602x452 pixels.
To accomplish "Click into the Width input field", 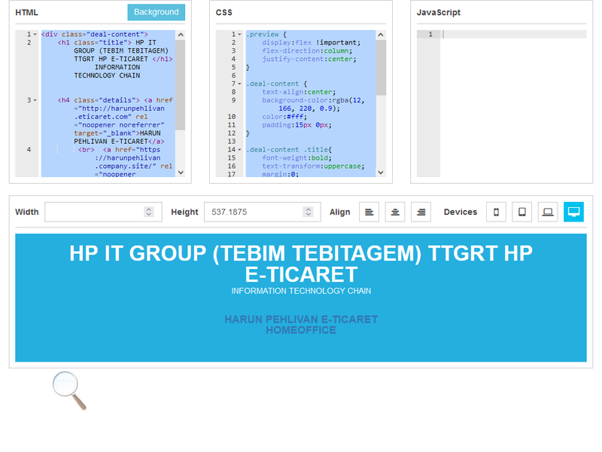I will click(103, 212).
